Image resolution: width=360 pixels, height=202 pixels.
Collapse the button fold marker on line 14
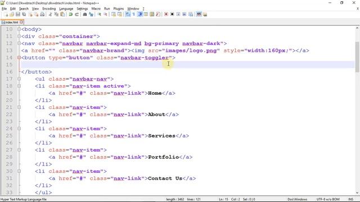point(19,57)
